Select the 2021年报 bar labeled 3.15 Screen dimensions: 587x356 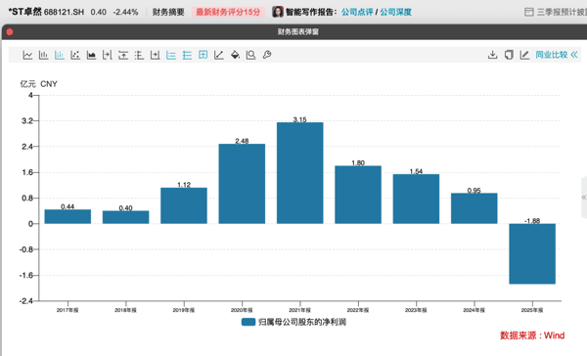(x=300, y=173)
